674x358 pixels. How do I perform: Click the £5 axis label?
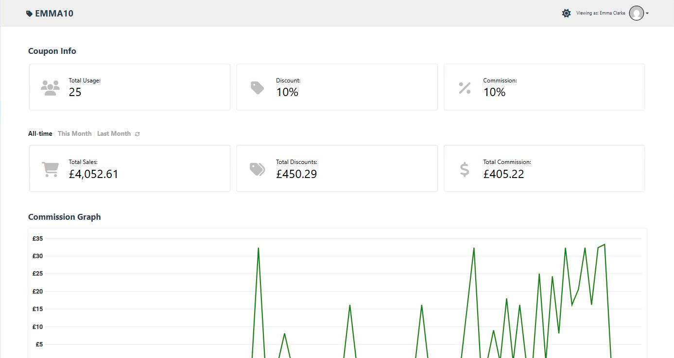(39, 344)
